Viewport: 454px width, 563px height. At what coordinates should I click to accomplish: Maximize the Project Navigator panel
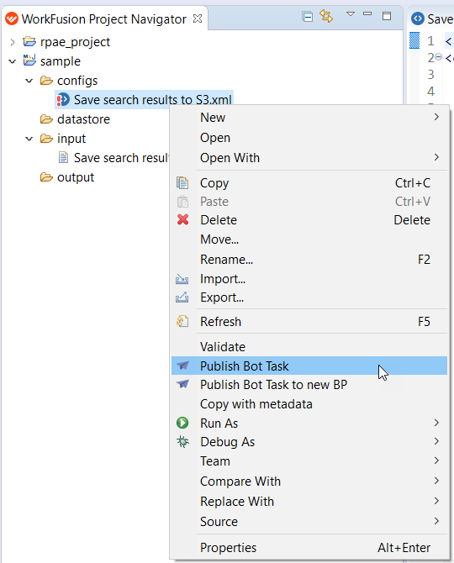point(387,16)
